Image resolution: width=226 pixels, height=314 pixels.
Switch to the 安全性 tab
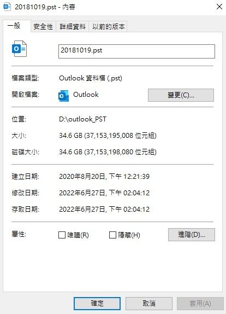(x=43, y=26)
